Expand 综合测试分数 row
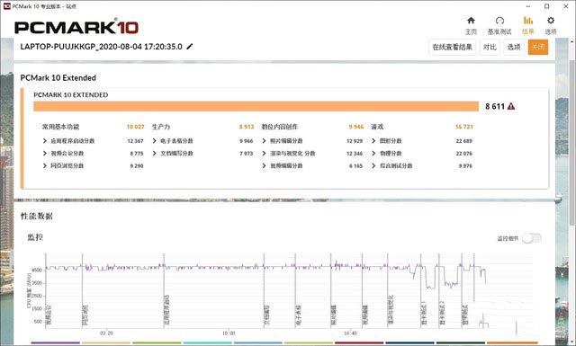This screenshot has width=576, height=346. 373,166
